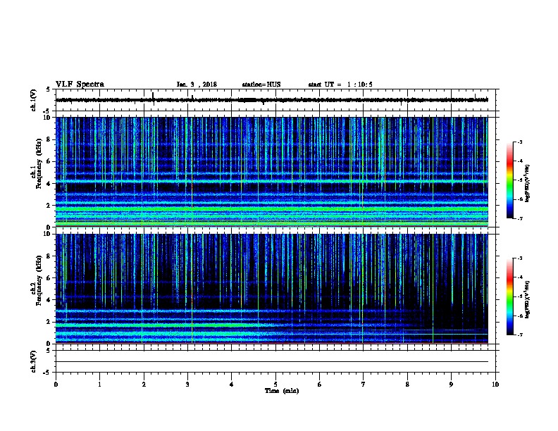Click the "6" kHz tick on ch.1 spectrogram axis

49,161
